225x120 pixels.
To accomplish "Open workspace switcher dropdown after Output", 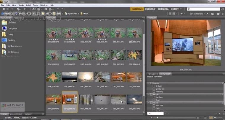I will click(x=181, y=9).
